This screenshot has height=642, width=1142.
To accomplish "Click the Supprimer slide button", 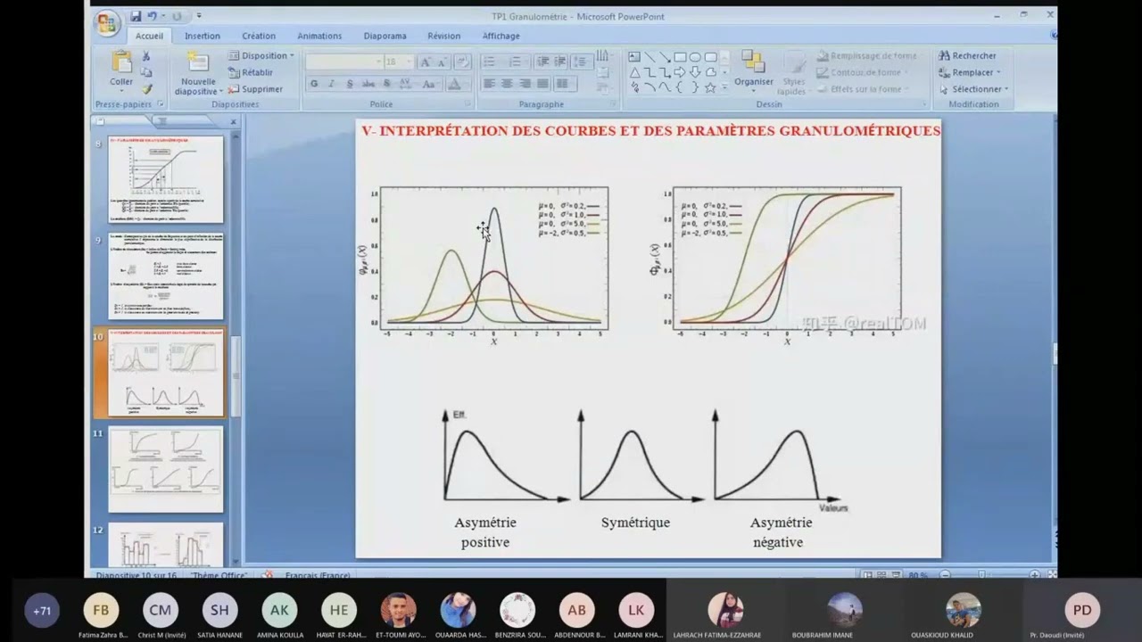I will click(255, 89).
